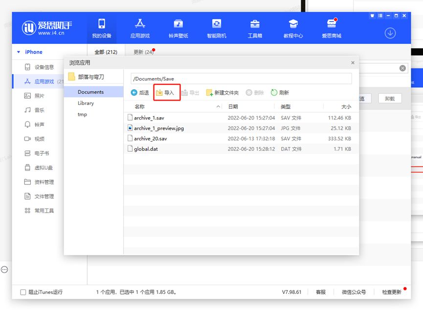Viewport: 423px width, 311px height.
Task: Close the 浏览应用 dialog
Action: (353, 63)
